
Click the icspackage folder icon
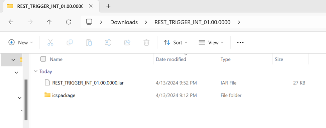click(47, 95)
